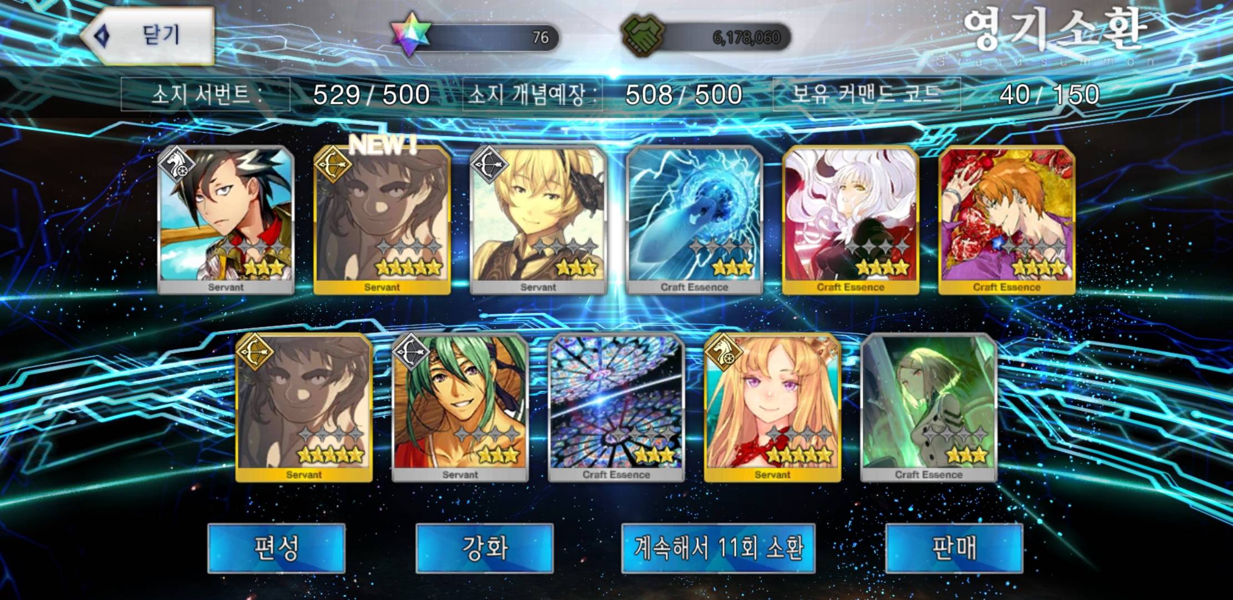
Task: Tap Archer class icon on blonde servant card
Action: pyautogui.click(x=489, y=165)
